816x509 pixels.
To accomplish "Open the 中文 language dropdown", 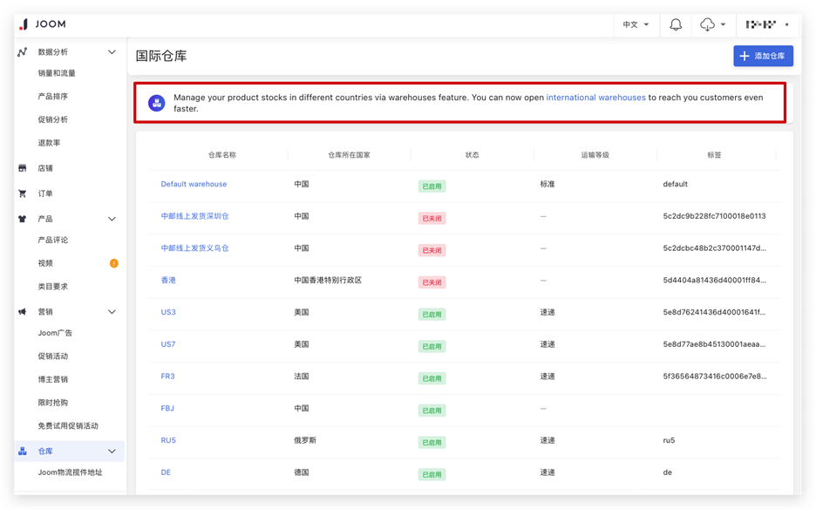I will [x=636, y=24].
